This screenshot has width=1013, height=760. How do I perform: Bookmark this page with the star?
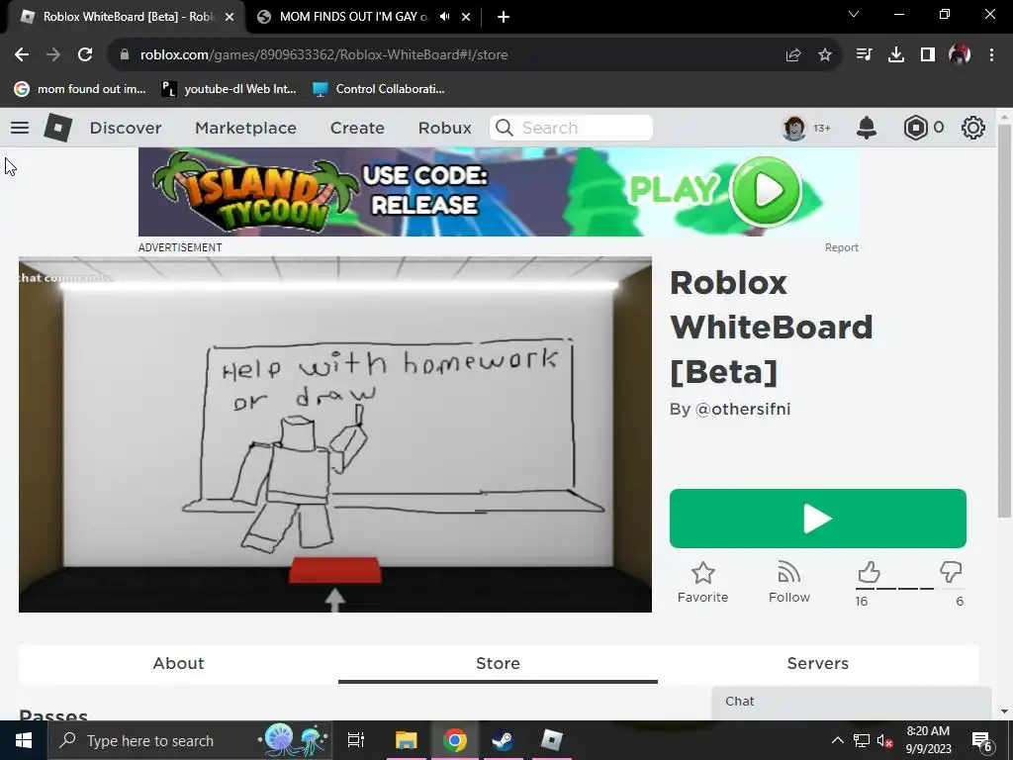click(825, 55)
